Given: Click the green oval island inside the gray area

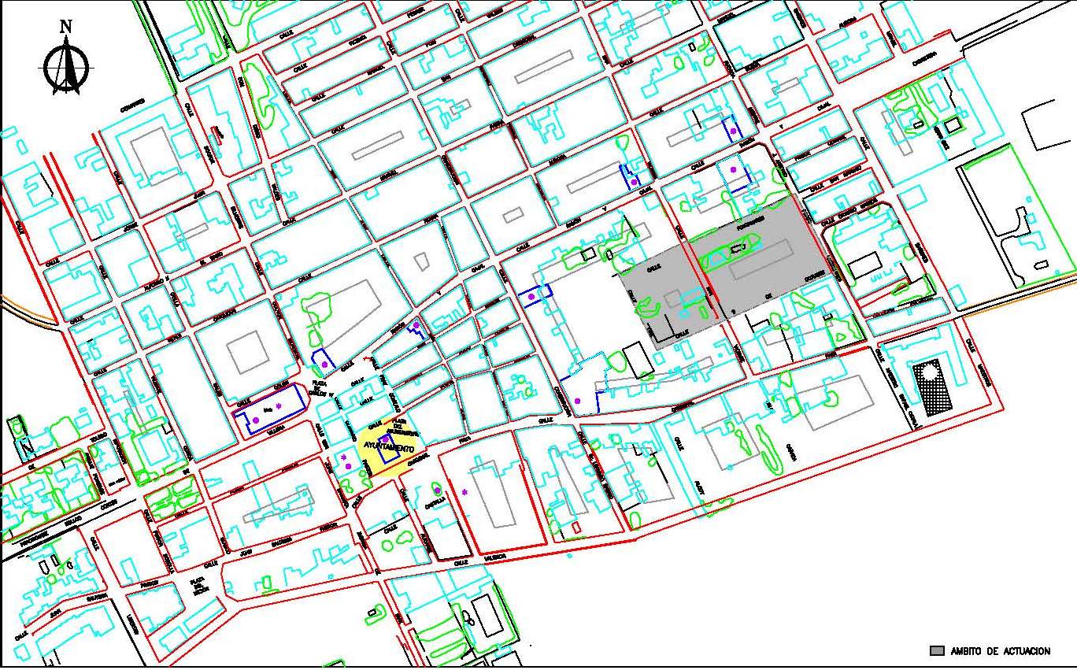Looking at the screenshot, I should tap(727, 255).
